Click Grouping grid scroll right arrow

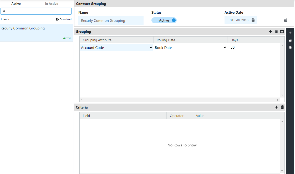pyautogui.click(x=278, y=100)
